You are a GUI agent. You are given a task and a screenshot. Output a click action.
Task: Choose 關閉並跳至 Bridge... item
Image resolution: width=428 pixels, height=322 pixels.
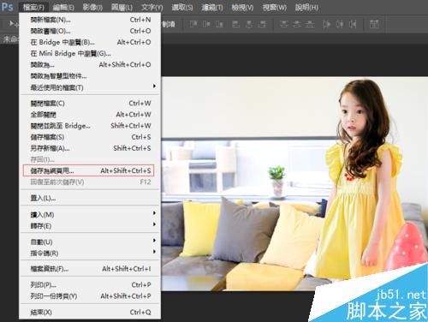90,126
